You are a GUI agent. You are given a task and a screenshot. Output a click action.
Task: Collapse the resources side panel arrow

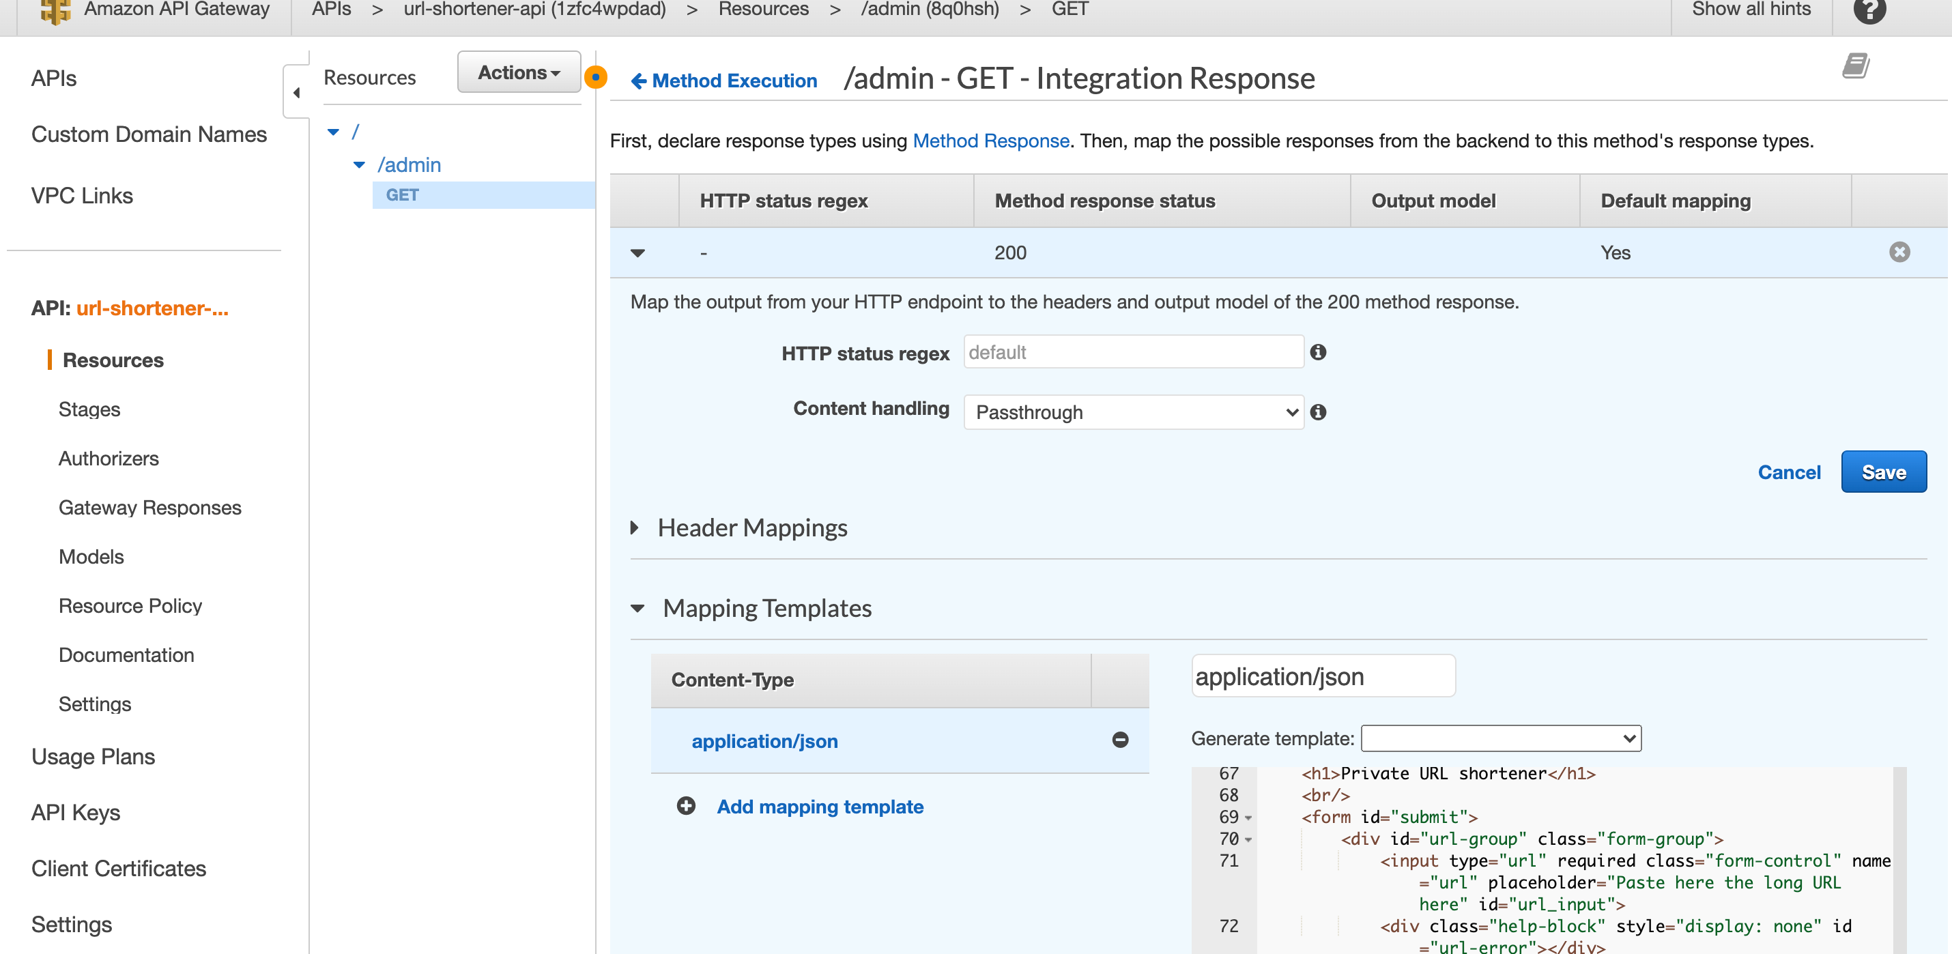coord(296,92)
